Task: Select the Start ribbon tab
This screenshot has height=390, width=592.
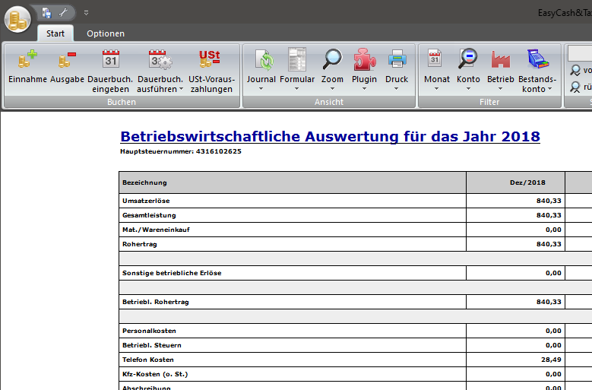Action: pos(55,33)
